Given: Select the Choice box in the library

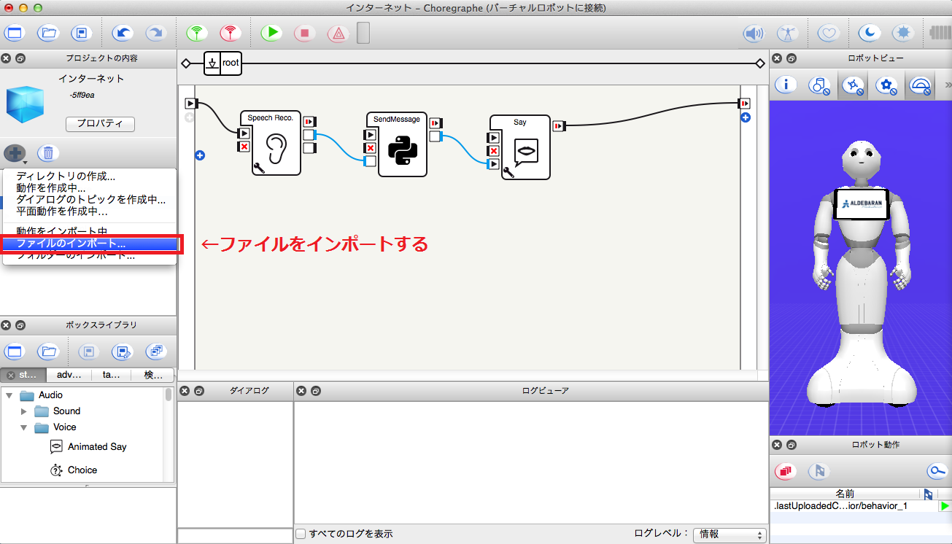Looking at the screenshot, I should coord(74,470).
